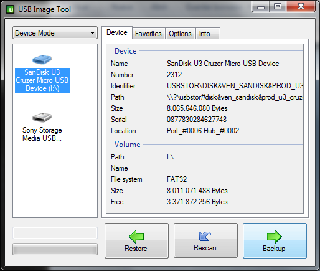The image size is (320, 271).
Task: Click the blue Rescan arrow icon
Action: 205,237
